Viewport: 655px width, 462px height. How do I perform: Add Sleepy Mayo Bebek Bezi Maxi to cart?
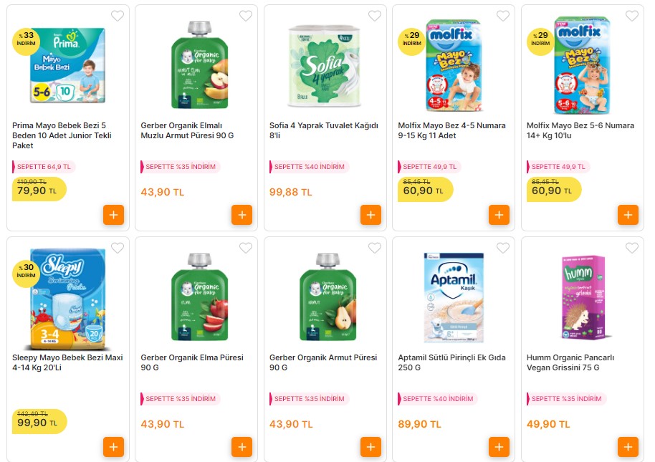click(x=113, y=447)
